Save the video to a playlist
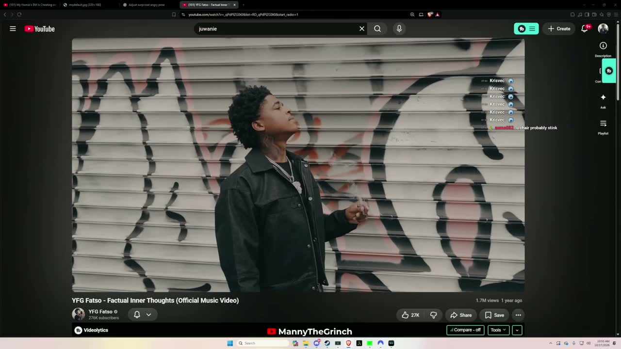Screen dimensions: 621x349 click(494, 315)
